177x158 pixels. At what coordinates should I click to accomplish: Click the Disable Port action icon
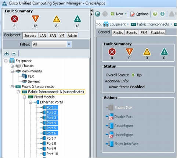(x=110, y=116)
